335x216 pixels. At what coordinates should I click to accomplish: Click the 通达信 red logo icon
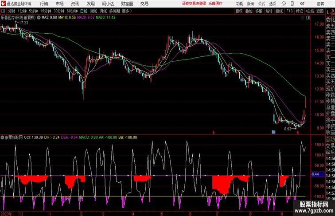click(3, 4)
